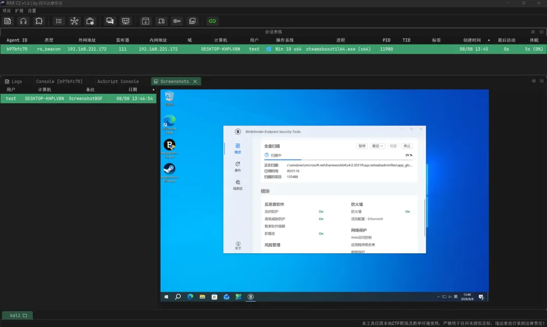Float the session table panel via dock icon
Image resolution: width=547 pixels, height=327 pixels.
(x=533, y=32)
